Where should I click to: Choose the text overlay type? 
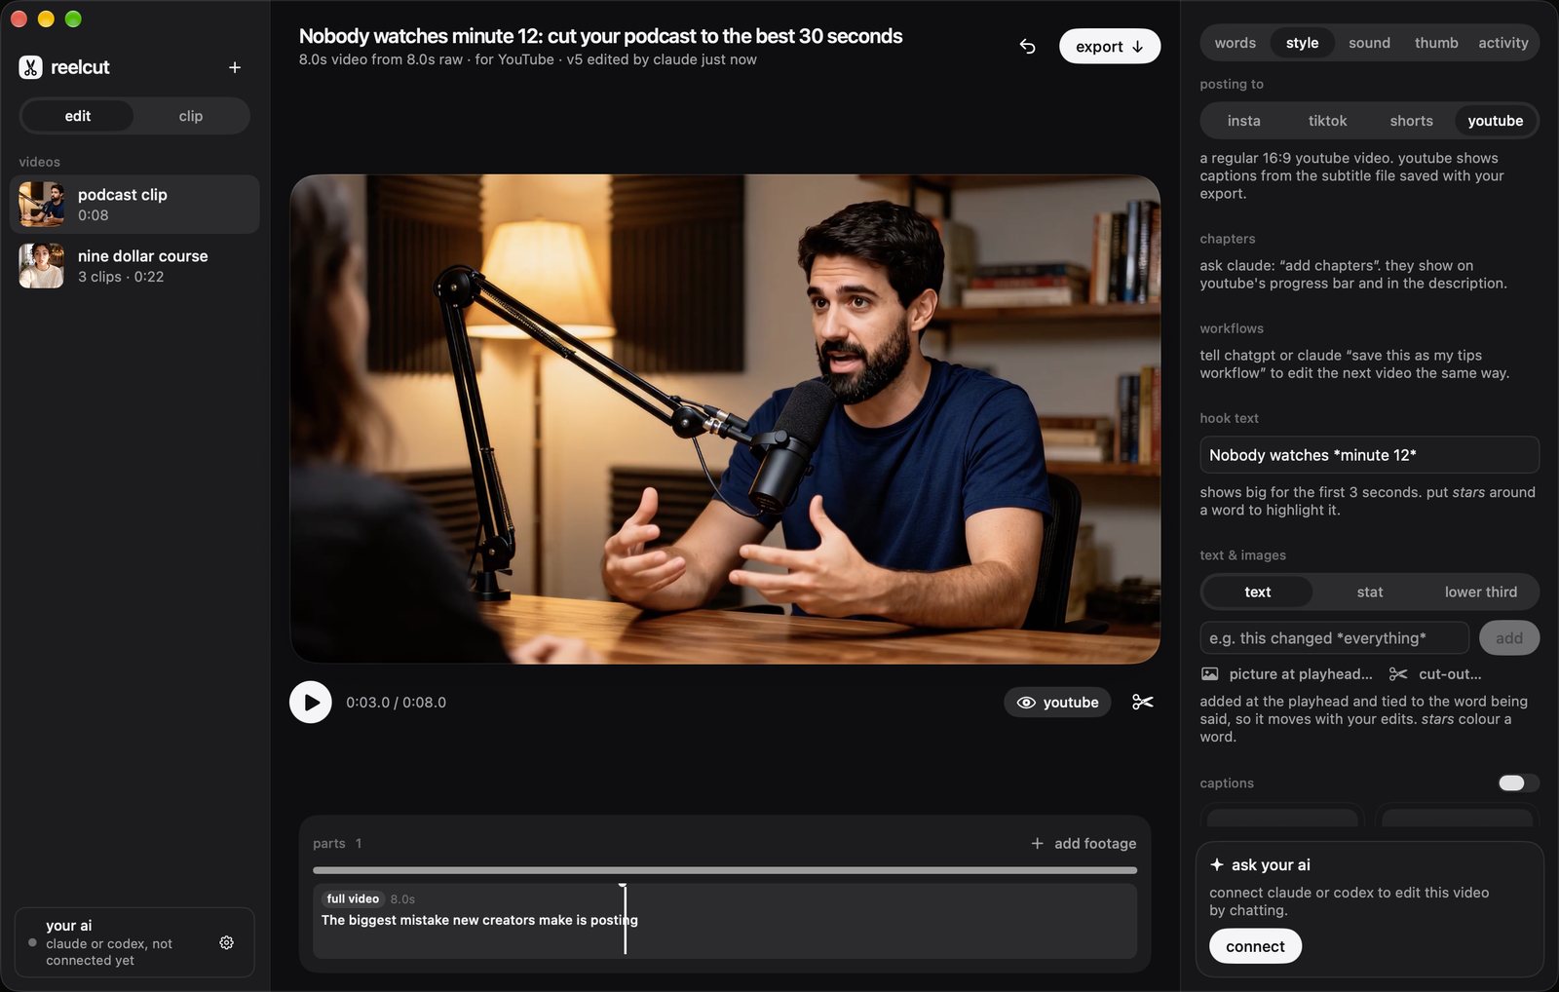[x=1257, y=591]
